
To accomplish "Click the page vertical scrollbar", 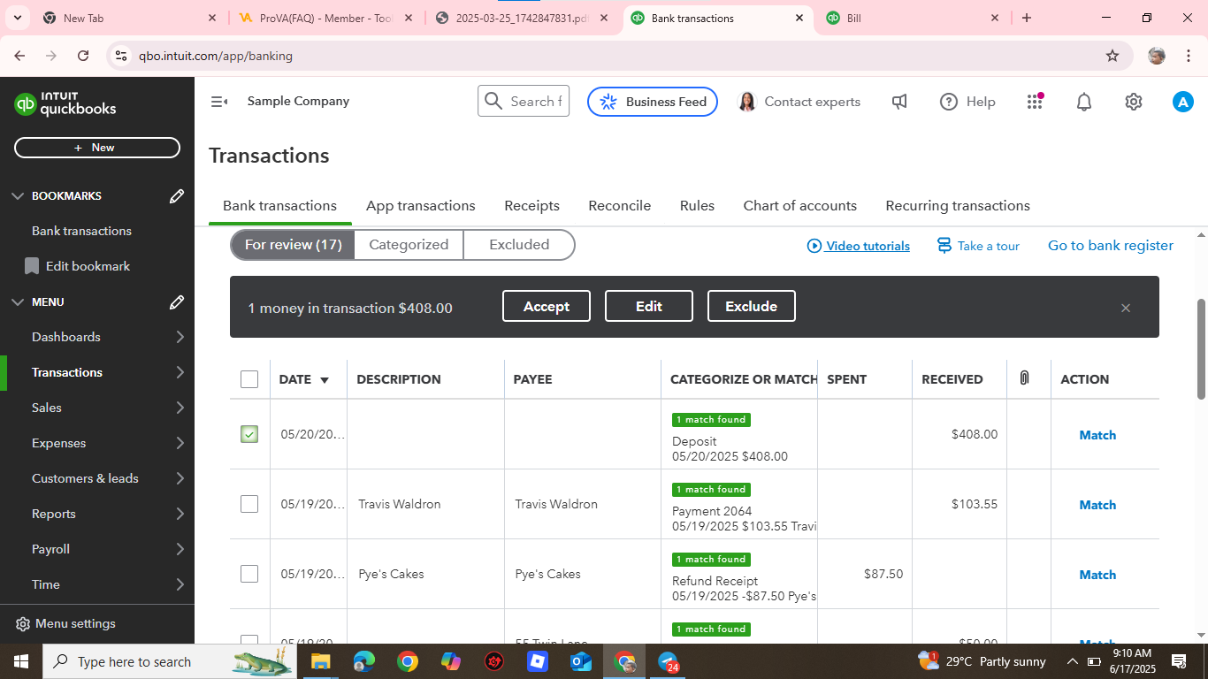I will pos(1201,348).
